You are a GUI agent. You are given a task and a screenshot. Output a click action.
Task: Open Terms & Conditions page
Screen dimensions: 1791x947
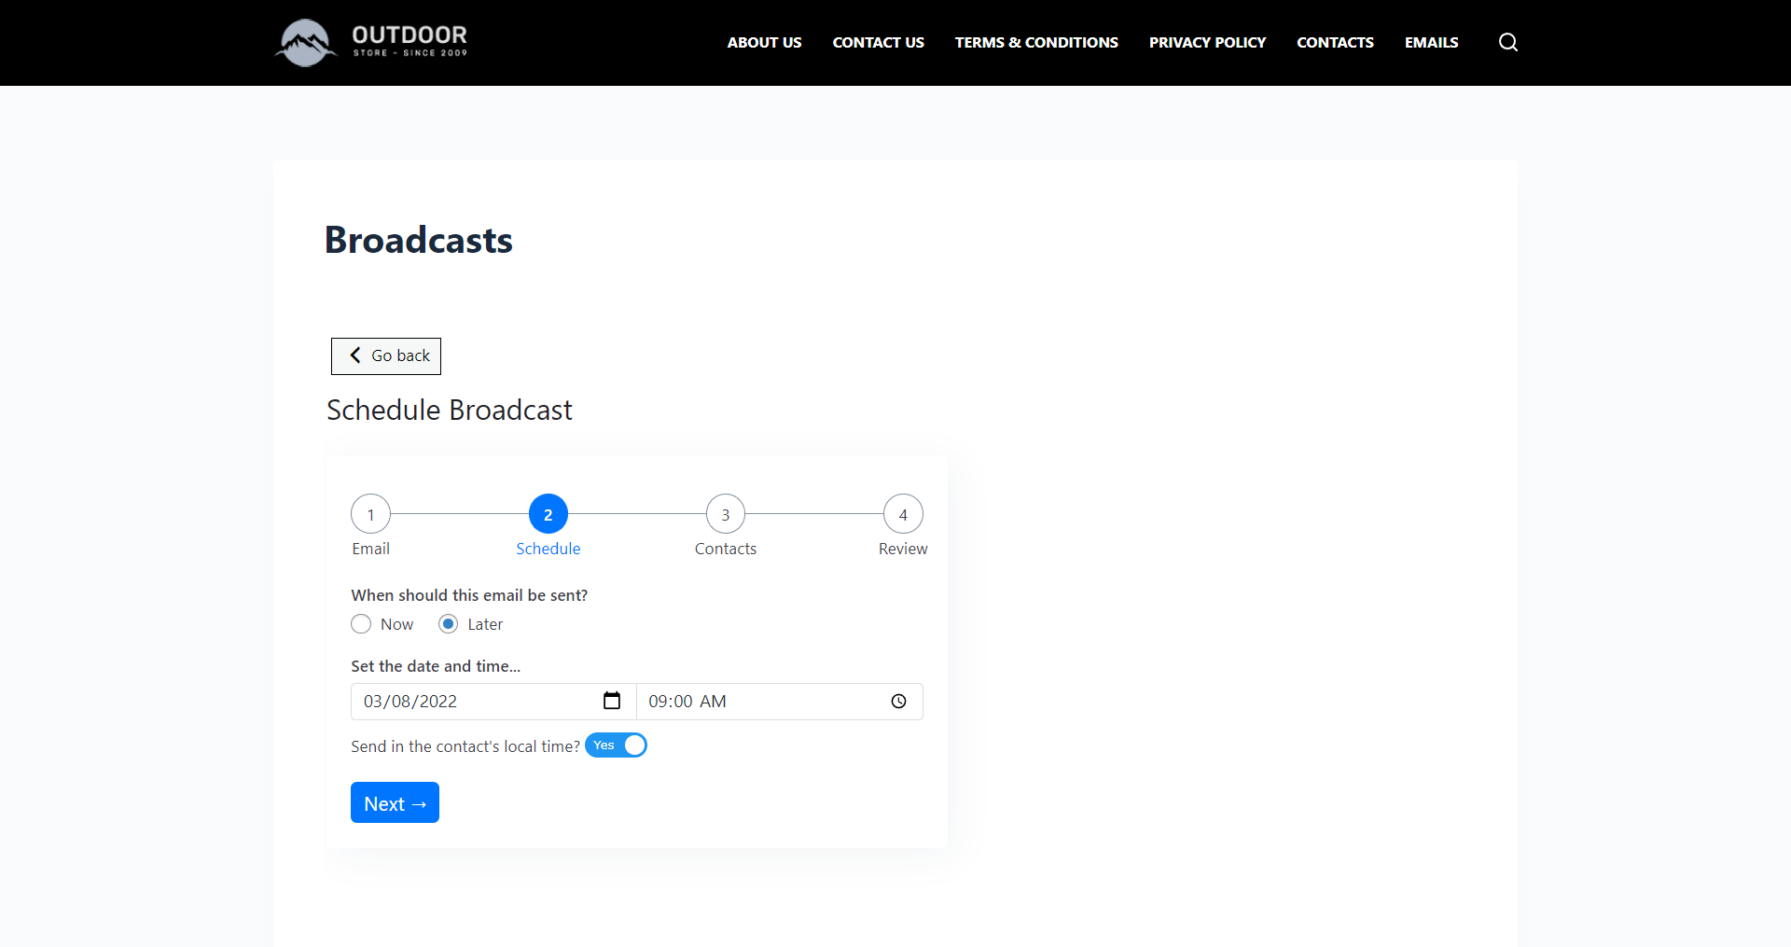tap(1036, 42)
